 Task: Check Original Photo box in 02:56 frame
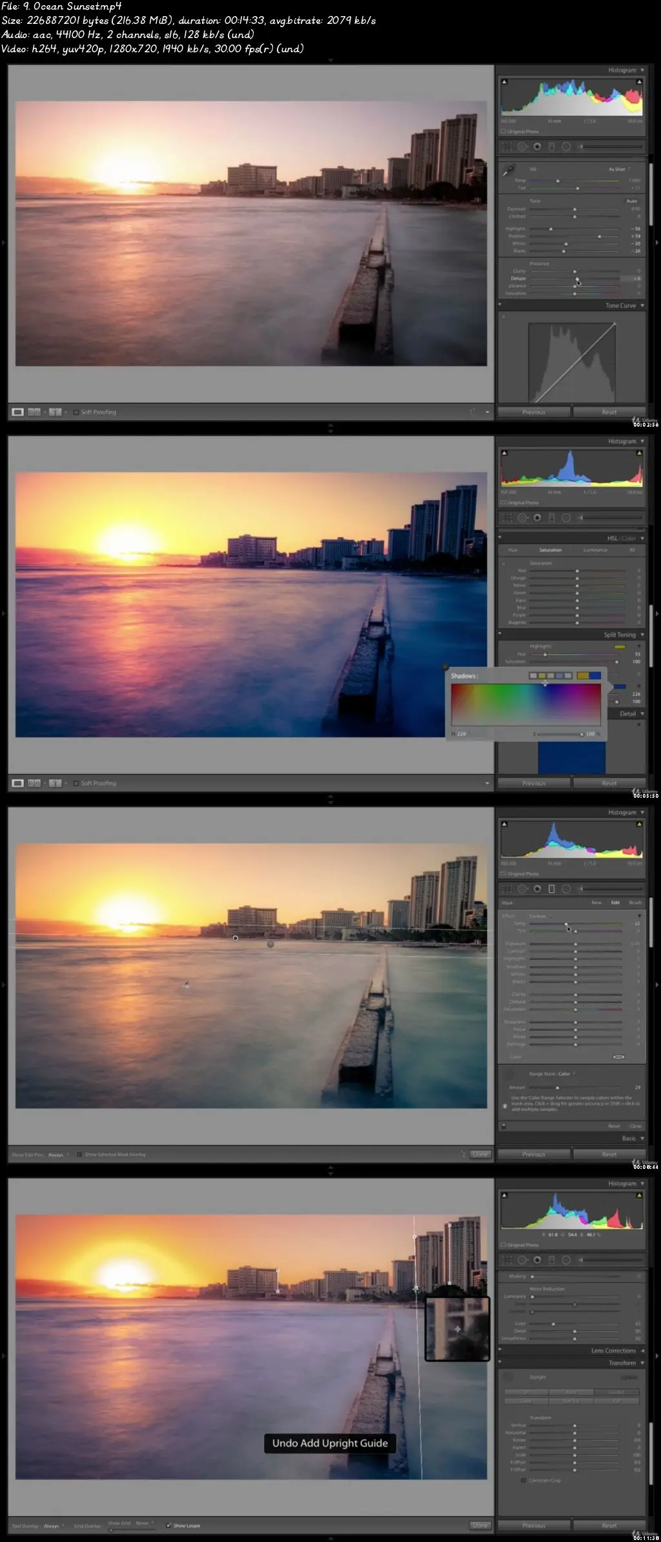coord(503,132)
